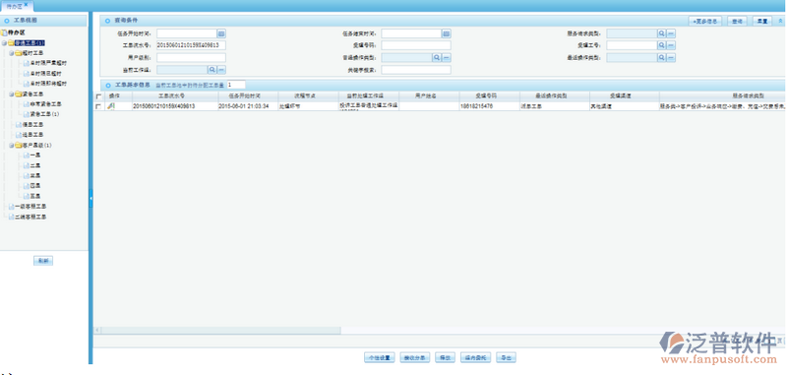This screenshot has height=375, width=787.
Task: Select the 二级客服工单 tree node
Action: click(30, 217)
